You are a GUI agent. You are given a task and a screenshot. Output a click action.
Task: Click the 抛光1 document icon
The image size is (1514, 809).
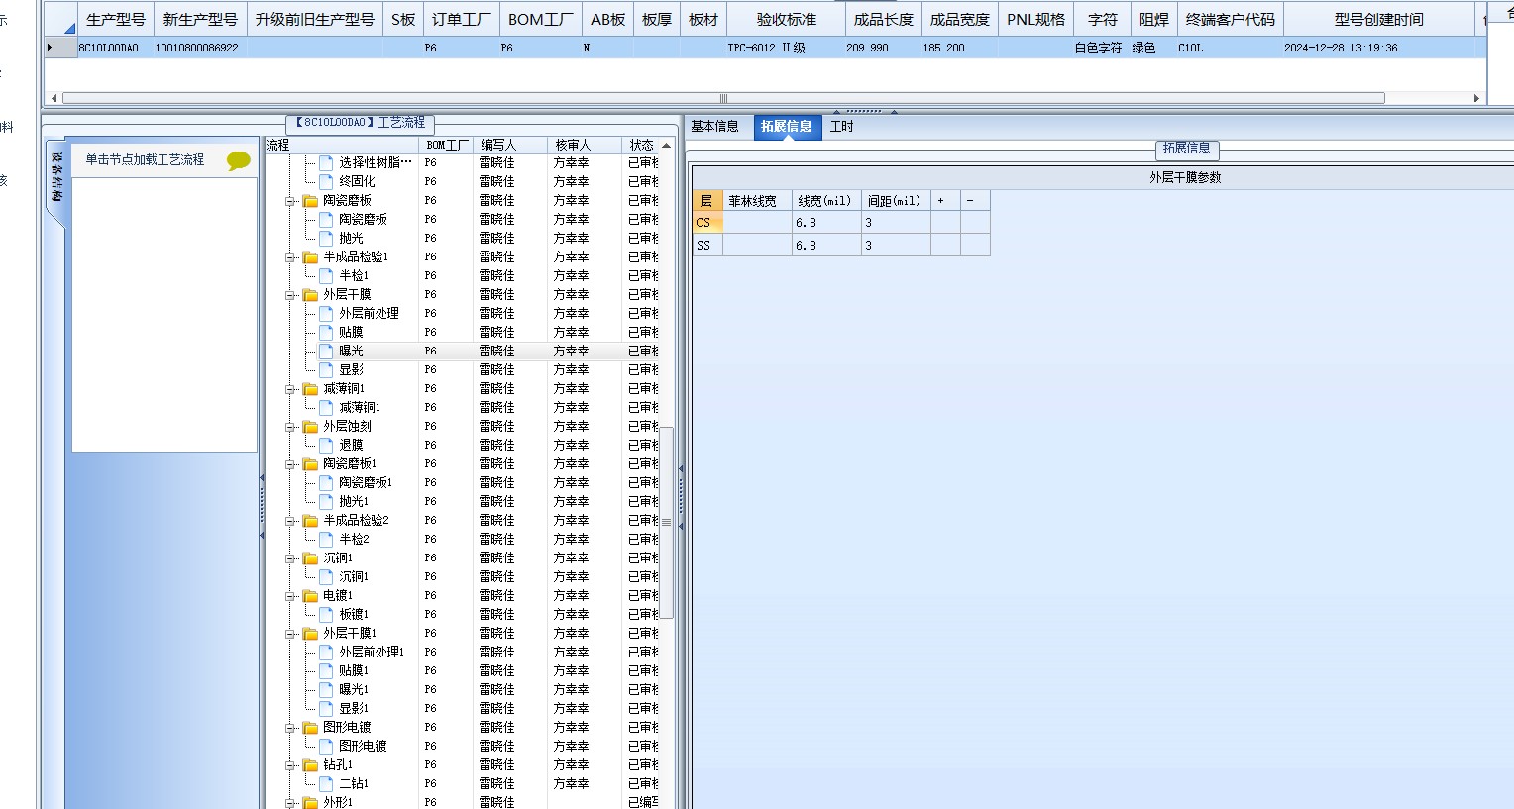(326, 501)
